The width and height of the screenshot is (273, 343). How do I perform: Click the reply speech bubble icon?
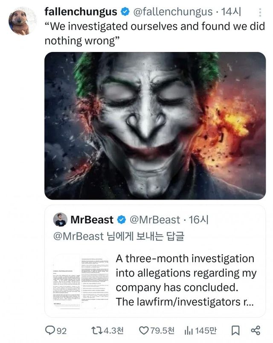tap(50, 331)
